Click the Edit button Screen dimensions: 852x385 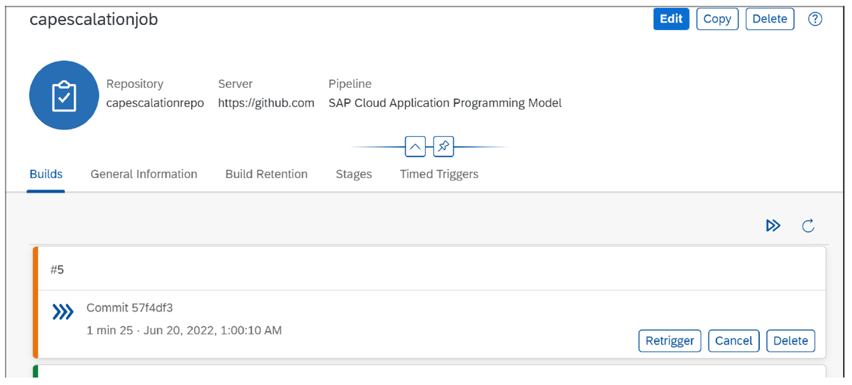(671, 19)
